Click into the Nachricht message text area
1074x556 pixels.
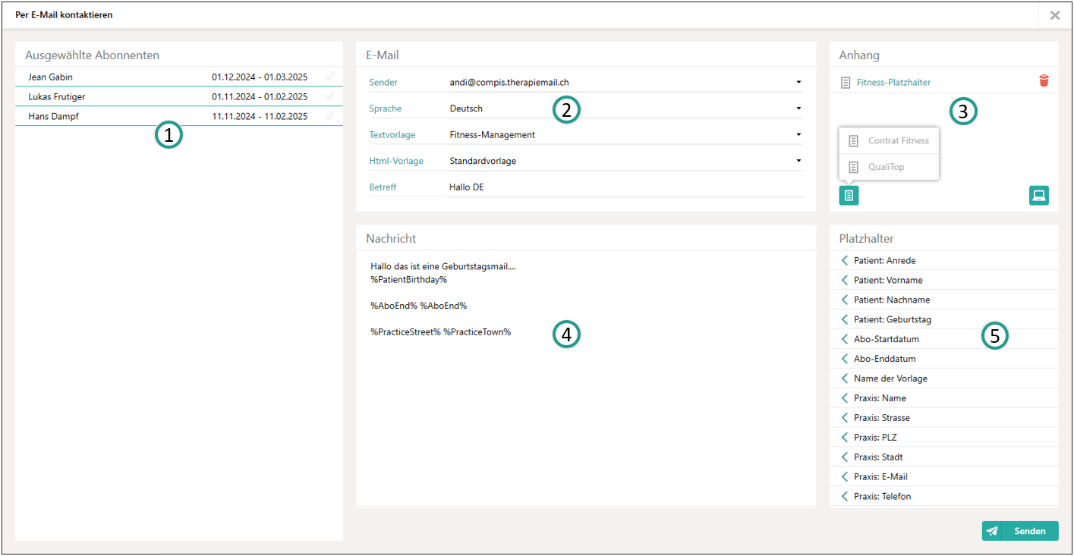586,379
